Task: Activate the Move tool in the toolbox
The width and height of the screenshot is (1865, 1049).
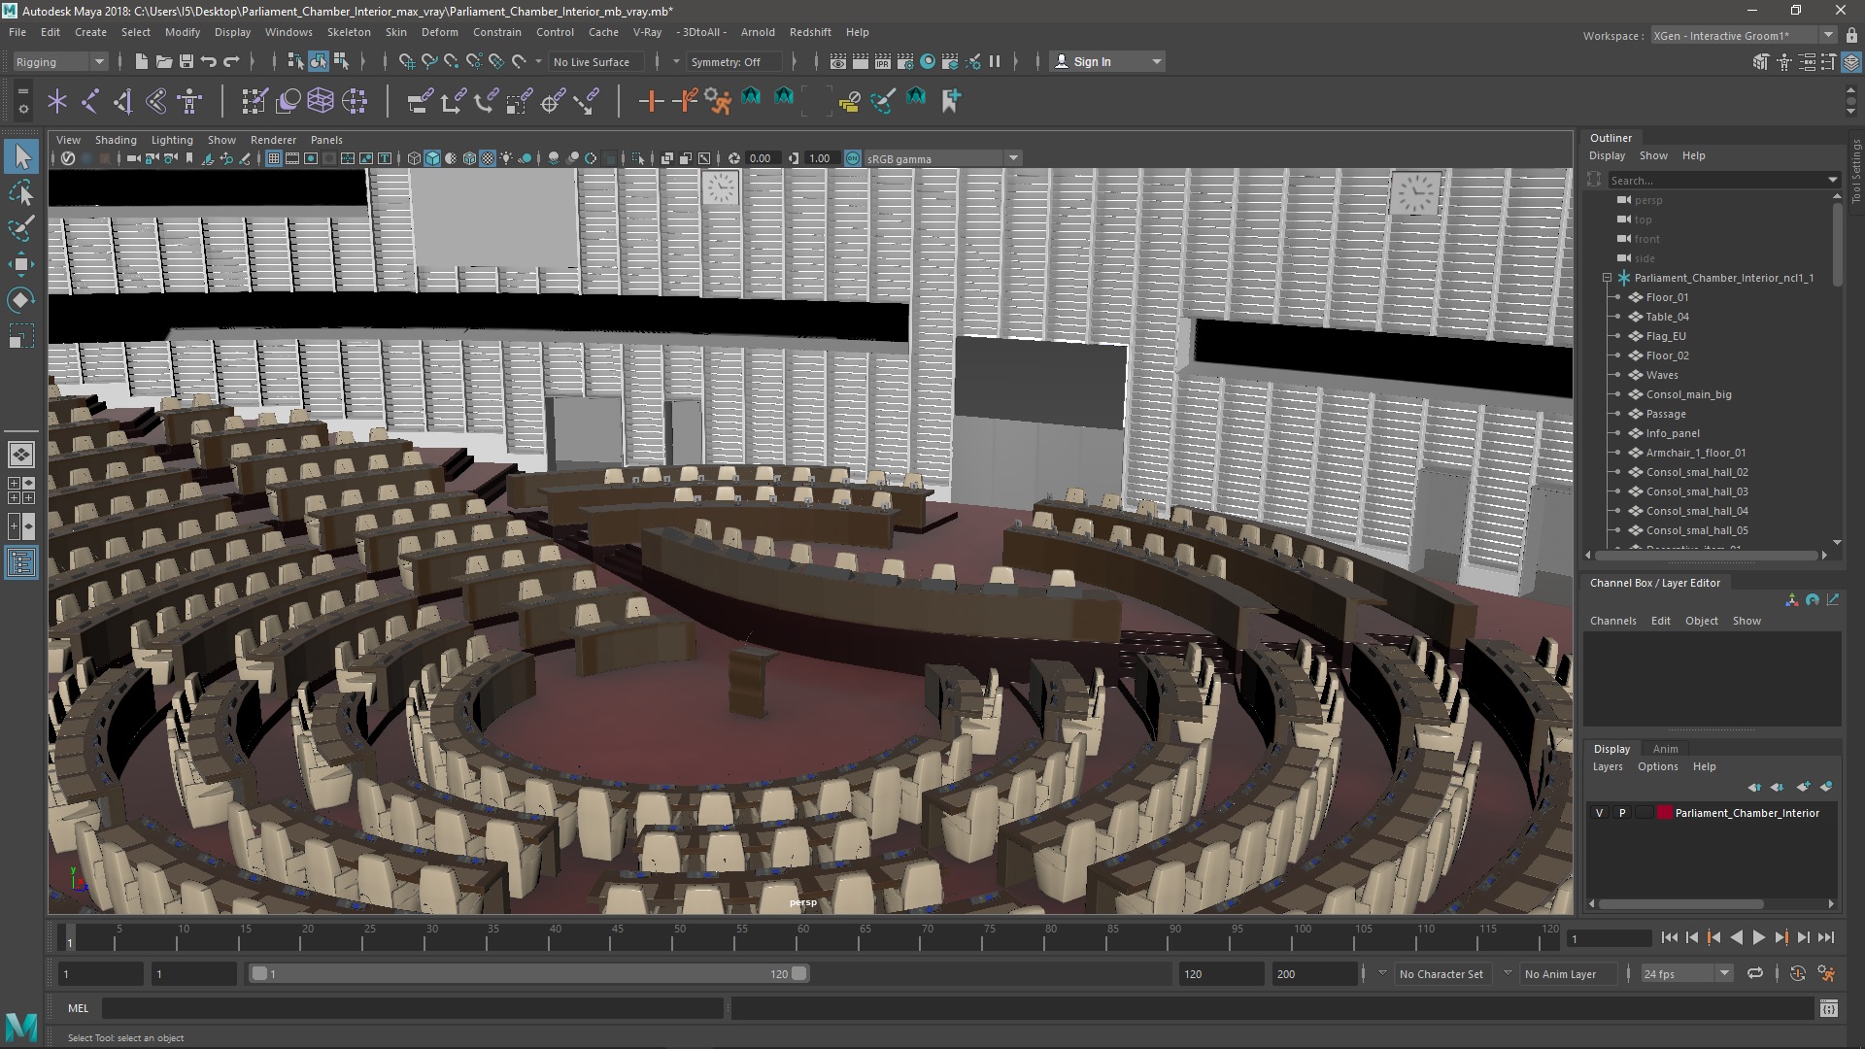Action: 21,264
